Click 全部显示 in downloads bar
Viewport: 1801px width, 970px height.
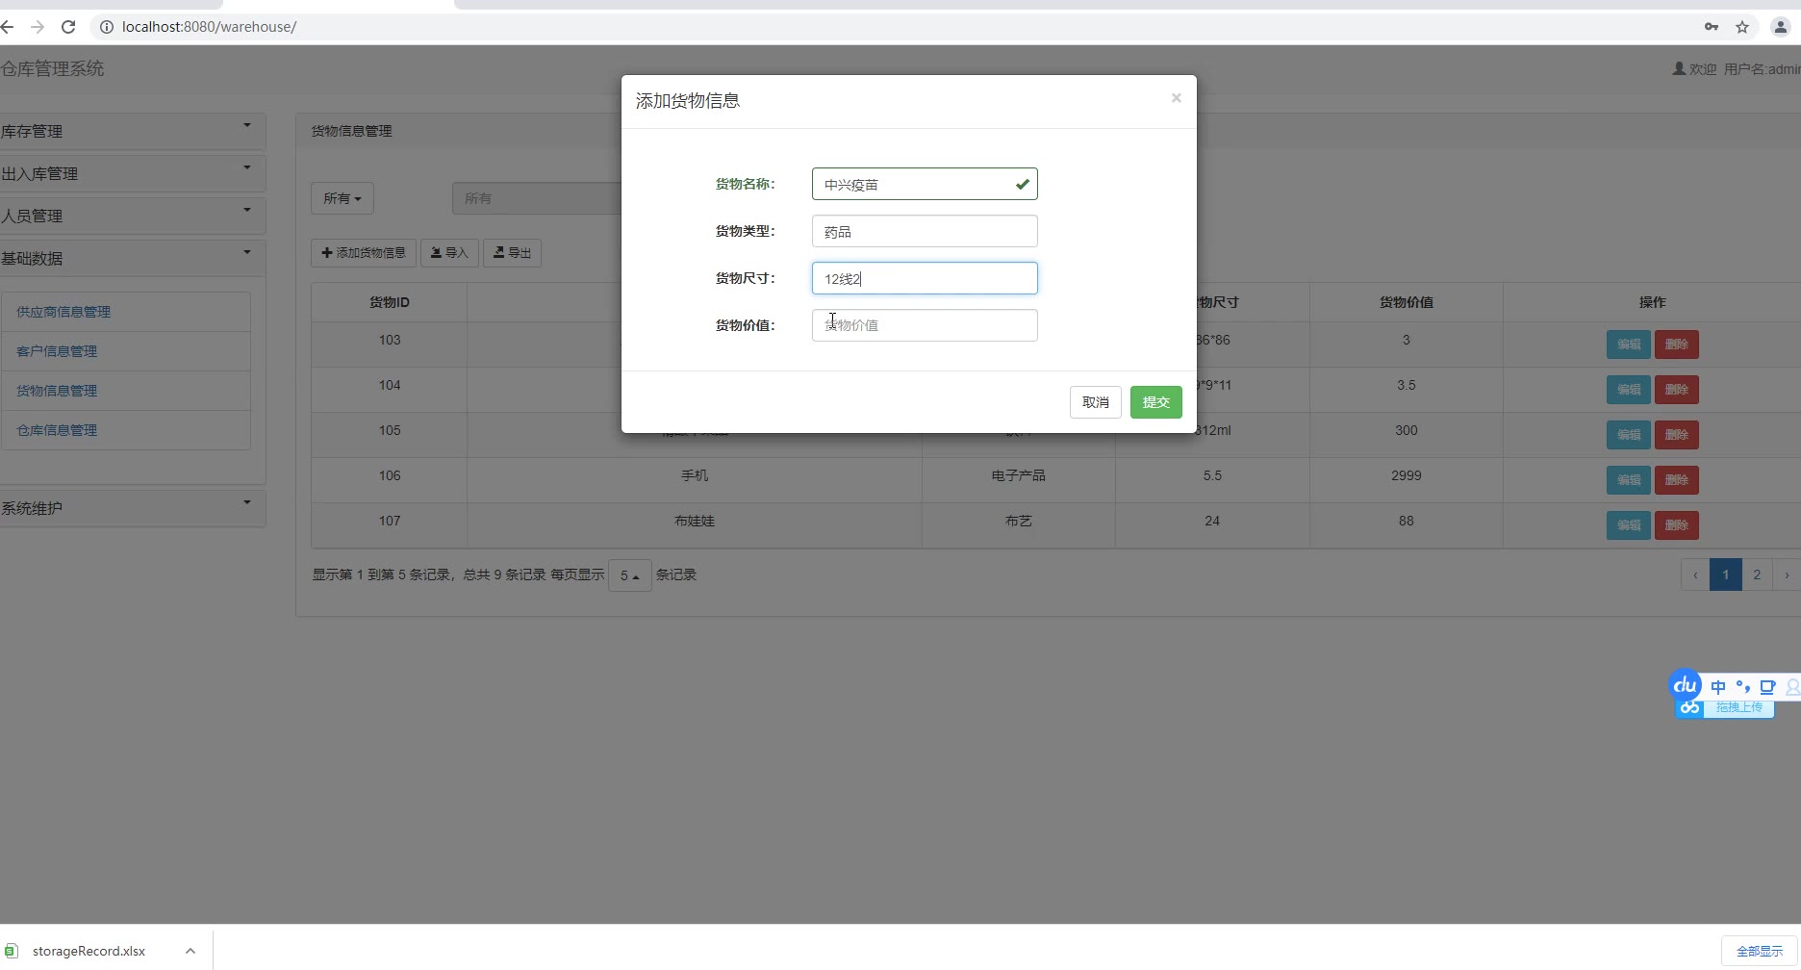1760,951
